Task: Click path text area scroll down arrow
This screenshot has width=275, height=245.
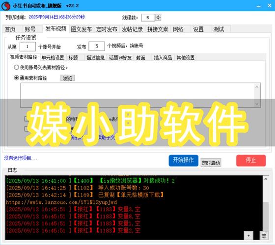Action: click(x=257, y=104)
